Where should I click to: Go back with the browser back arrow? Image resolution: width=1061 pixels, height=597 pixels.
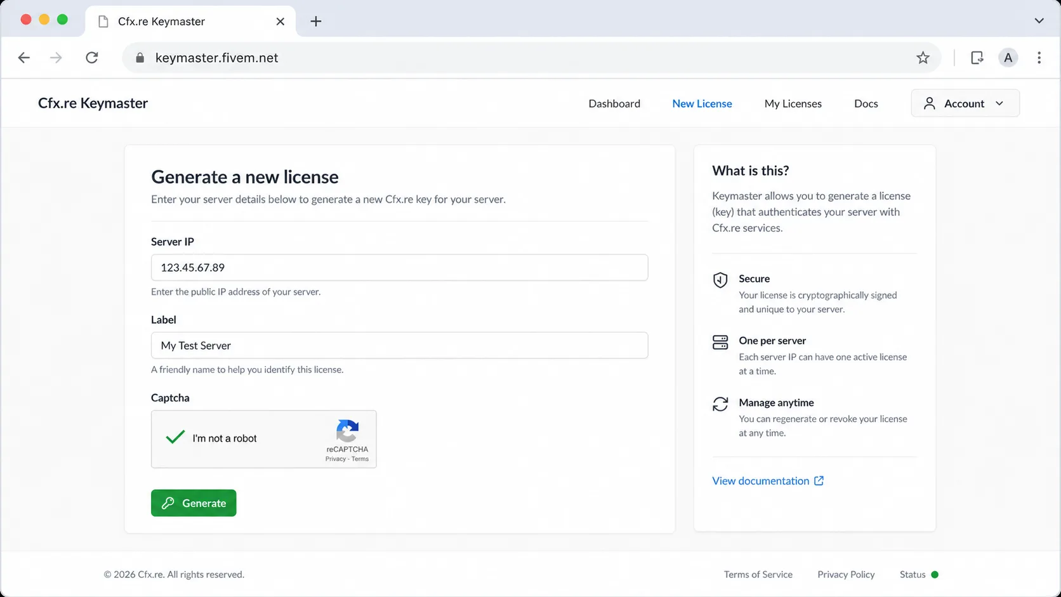(x=24, y=58)
